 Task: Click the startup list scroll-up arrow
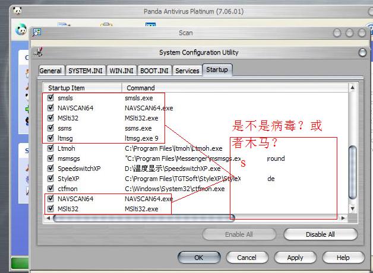(x=353, y=87)
